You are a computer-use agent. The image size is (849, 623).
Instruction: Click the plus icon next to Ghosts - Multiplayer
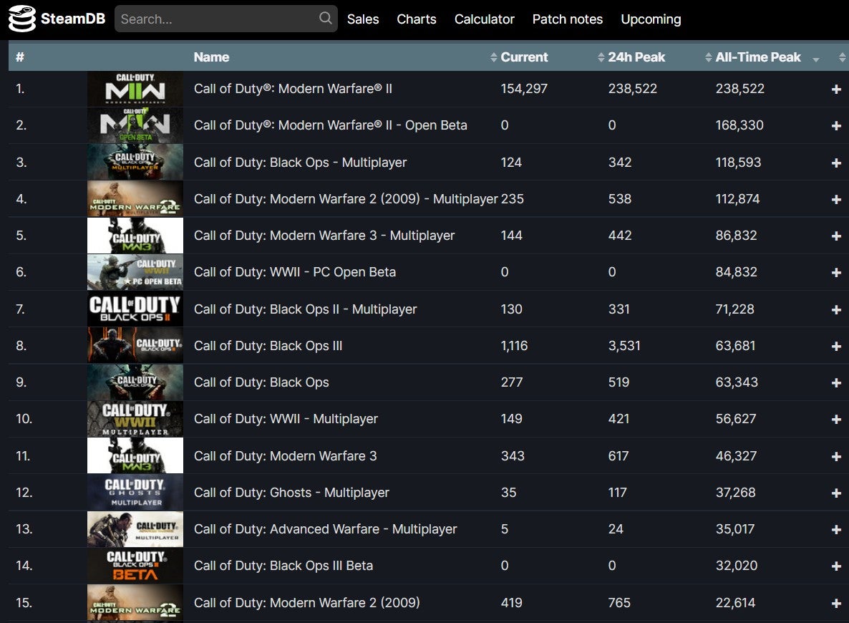[835, 493]
